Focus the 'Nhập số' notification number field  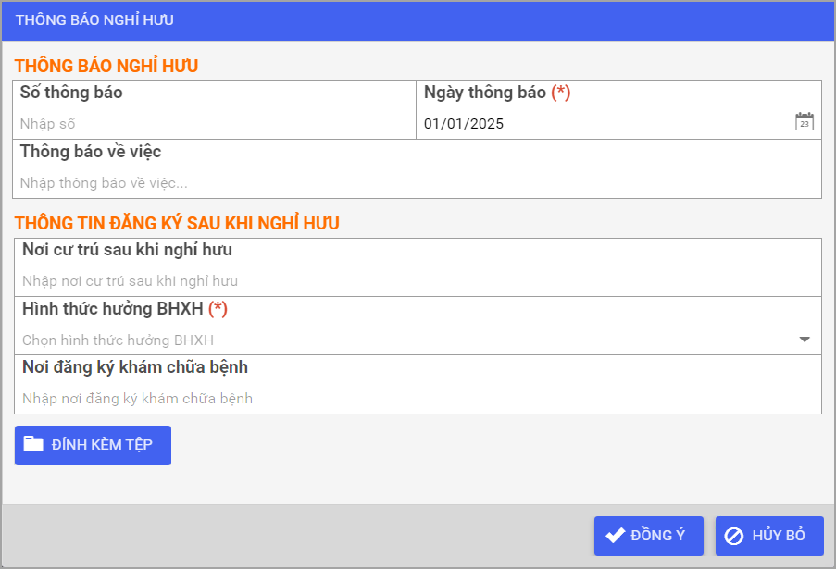pyautogui.click(x=213, y=124)
